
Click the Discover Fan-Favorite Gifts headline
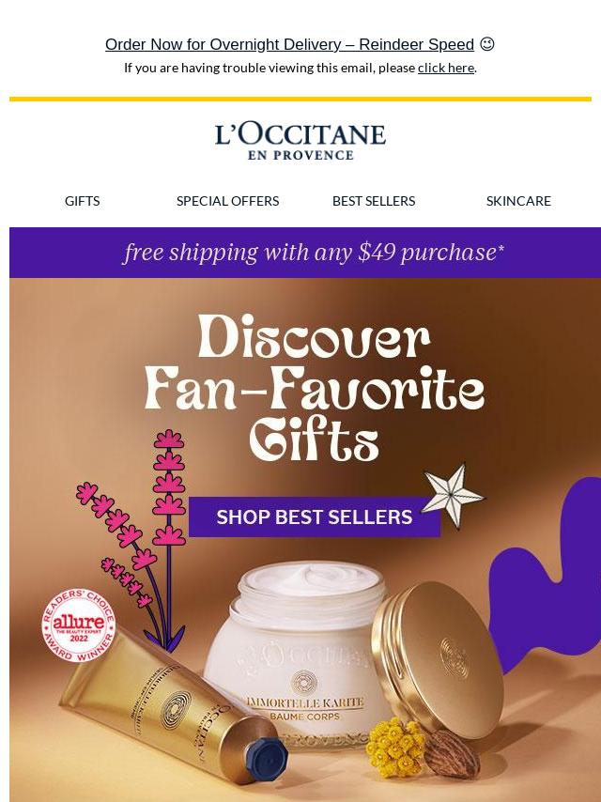tap(314, 387)
